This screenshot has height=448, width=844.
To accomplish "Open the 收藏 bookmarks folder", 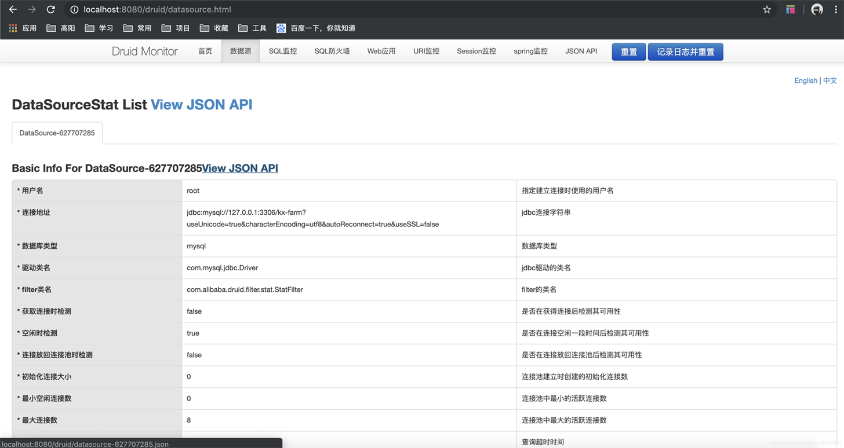I will 219,28.
